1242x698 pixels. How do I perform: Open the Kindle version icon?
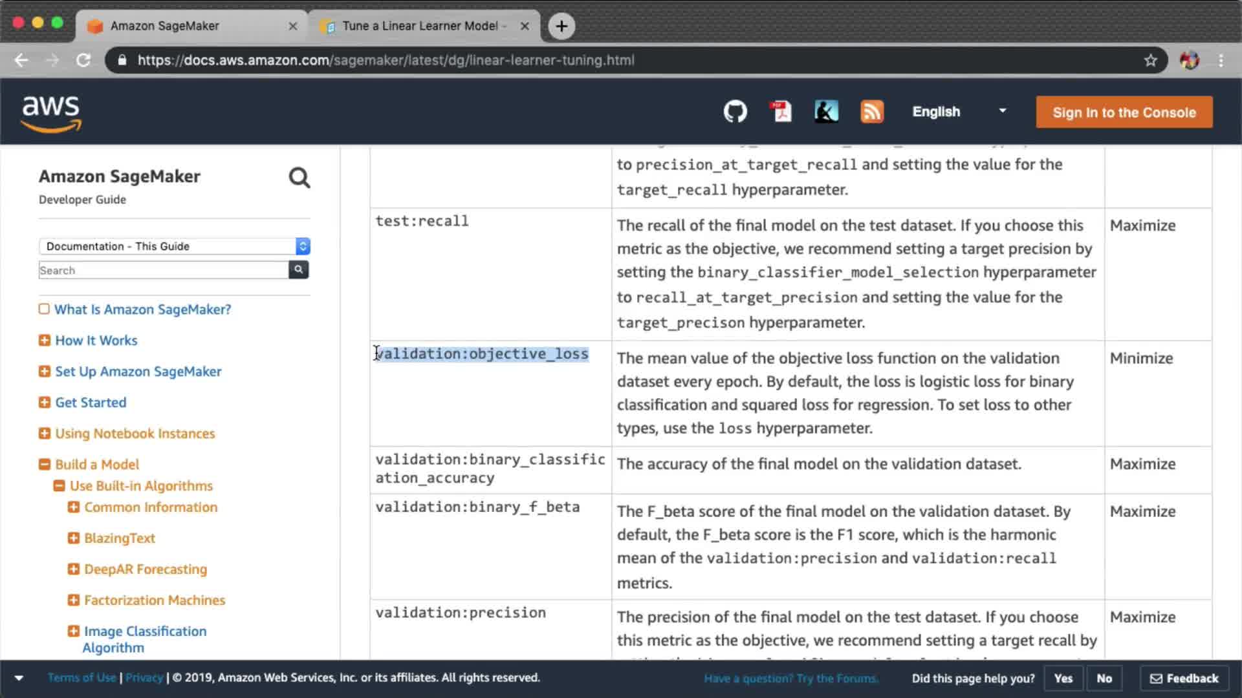(826, 112)
